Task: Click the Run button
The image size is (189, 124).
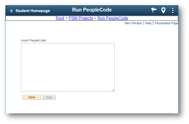Action: click(x=49, y=97)
